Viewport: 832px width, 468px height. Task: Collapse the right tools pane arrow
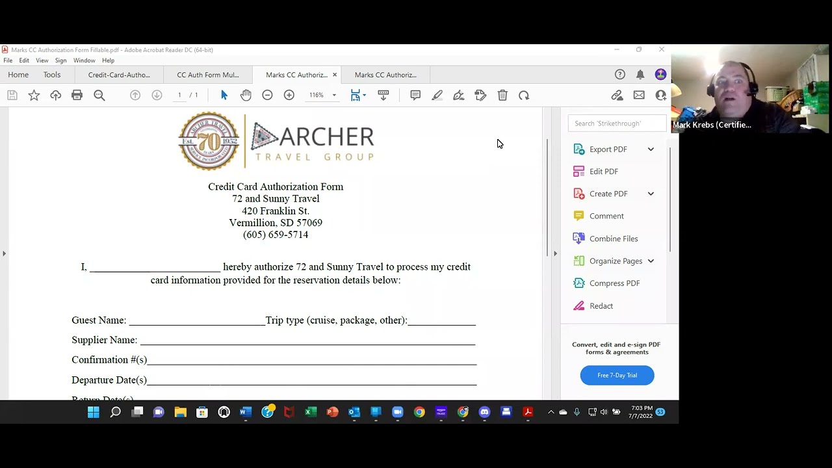[x=554, y=253]
